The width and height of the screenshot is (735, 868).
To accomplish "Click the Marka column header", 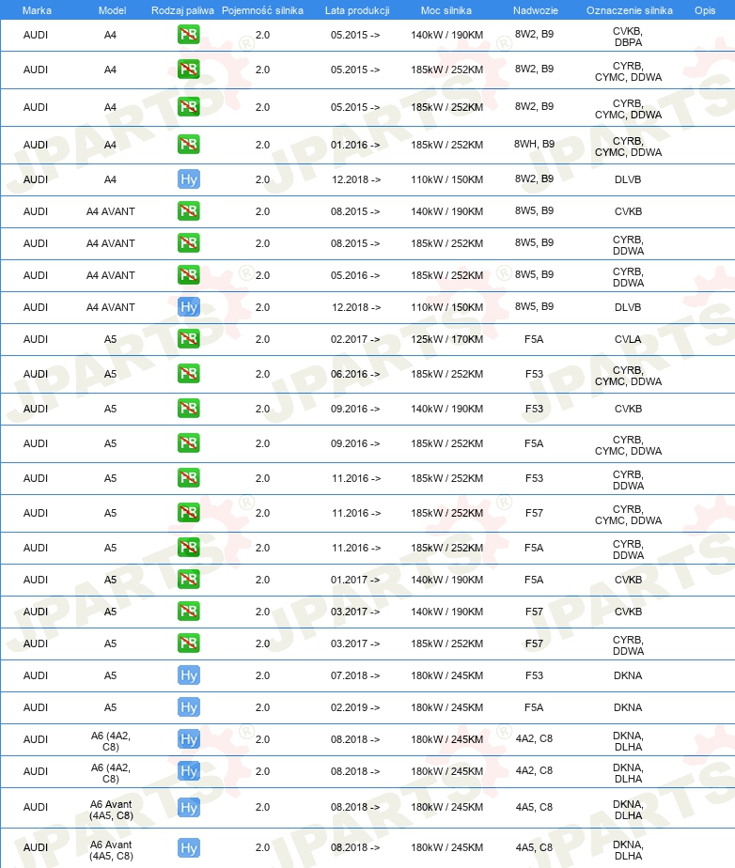I will point(37,10).
